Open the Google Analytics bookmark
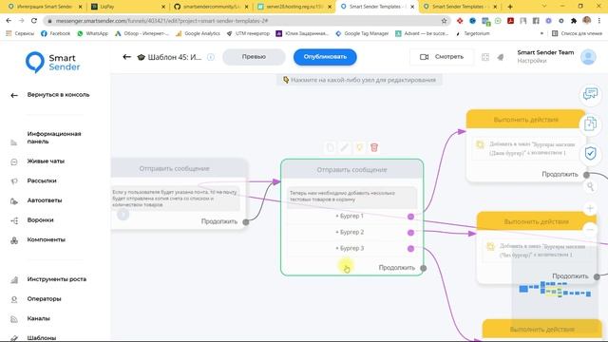Image resolution: width=608 pixels, height=342 pixels. tap(199, 34)
